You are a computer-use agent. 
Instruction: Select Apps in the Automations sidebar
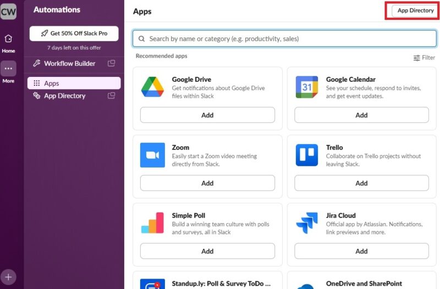(74, 84)
